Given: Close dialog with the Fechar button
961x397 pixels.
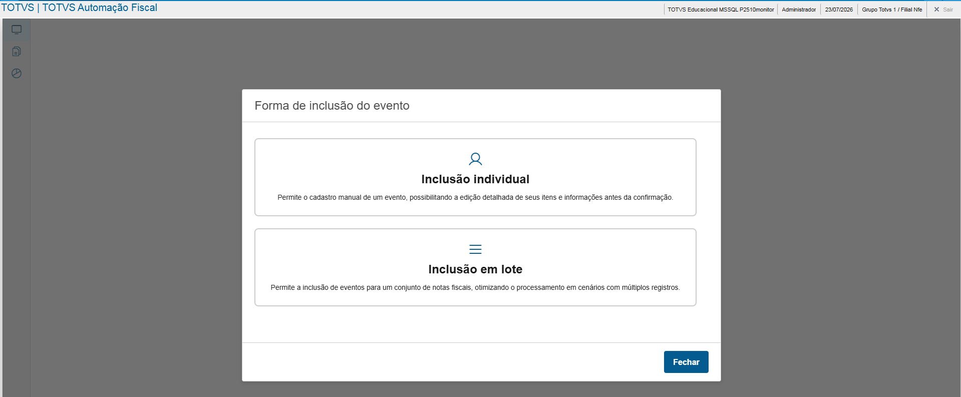Looking at the screenshot, I should click(x=686, y=362).
